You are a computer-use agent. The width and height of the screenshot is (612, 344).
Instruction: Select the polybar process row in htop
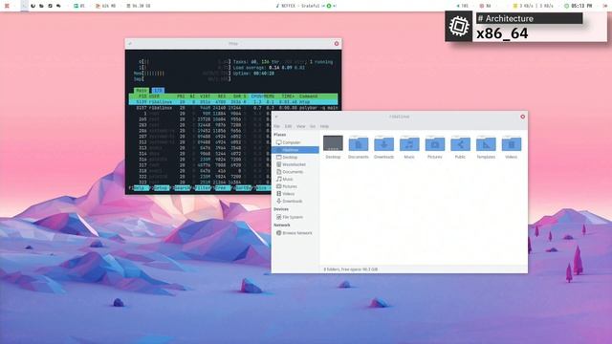click(x=233, y=108)
